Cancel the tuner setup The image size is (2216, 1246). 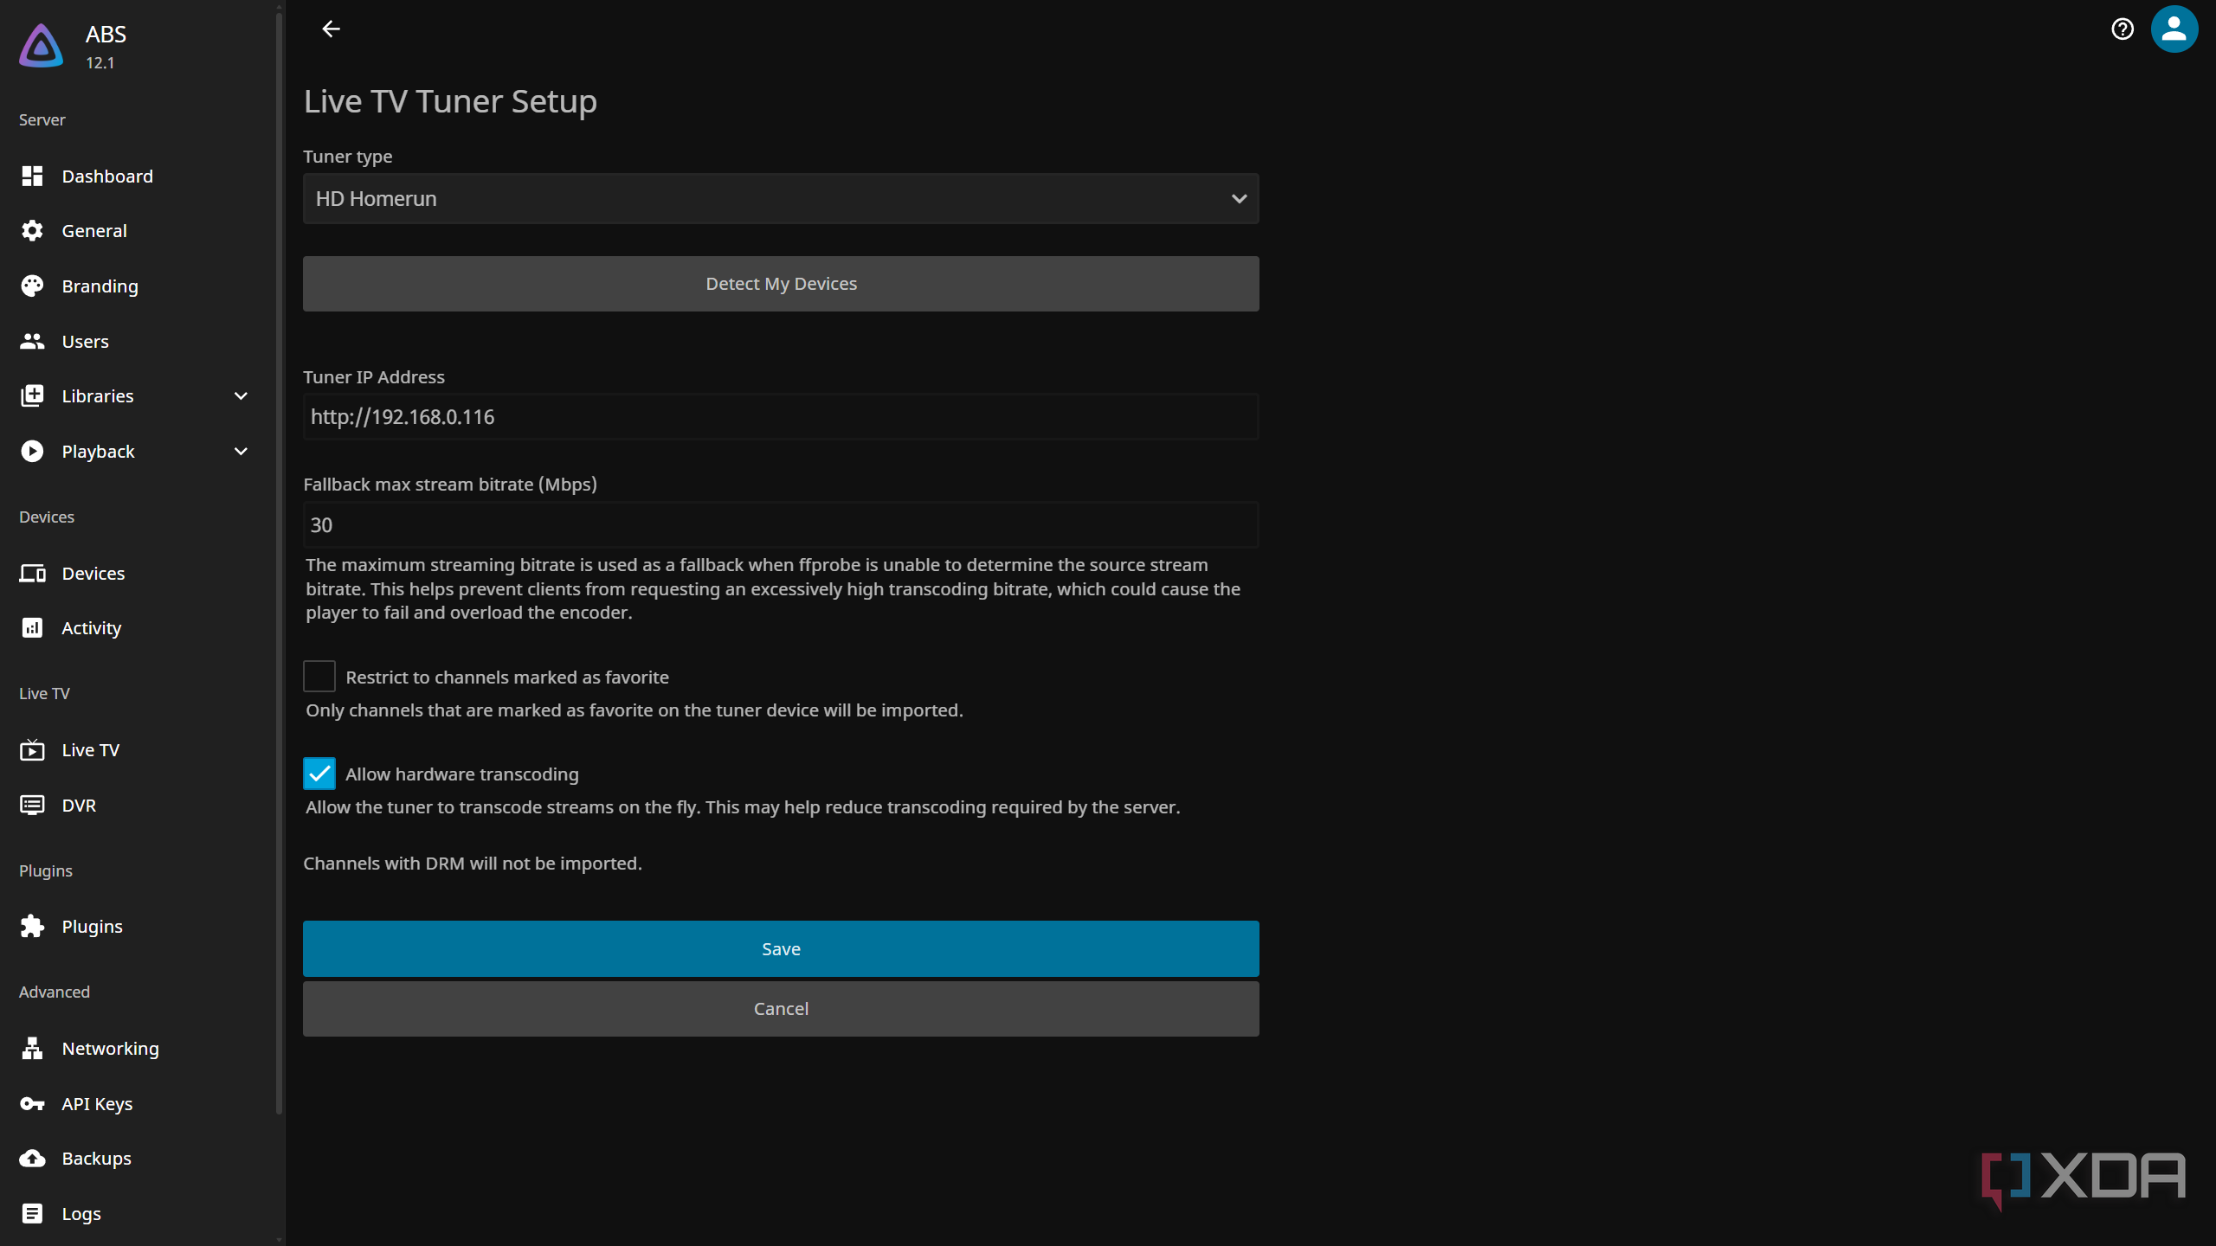click(x=781, y=1009)
